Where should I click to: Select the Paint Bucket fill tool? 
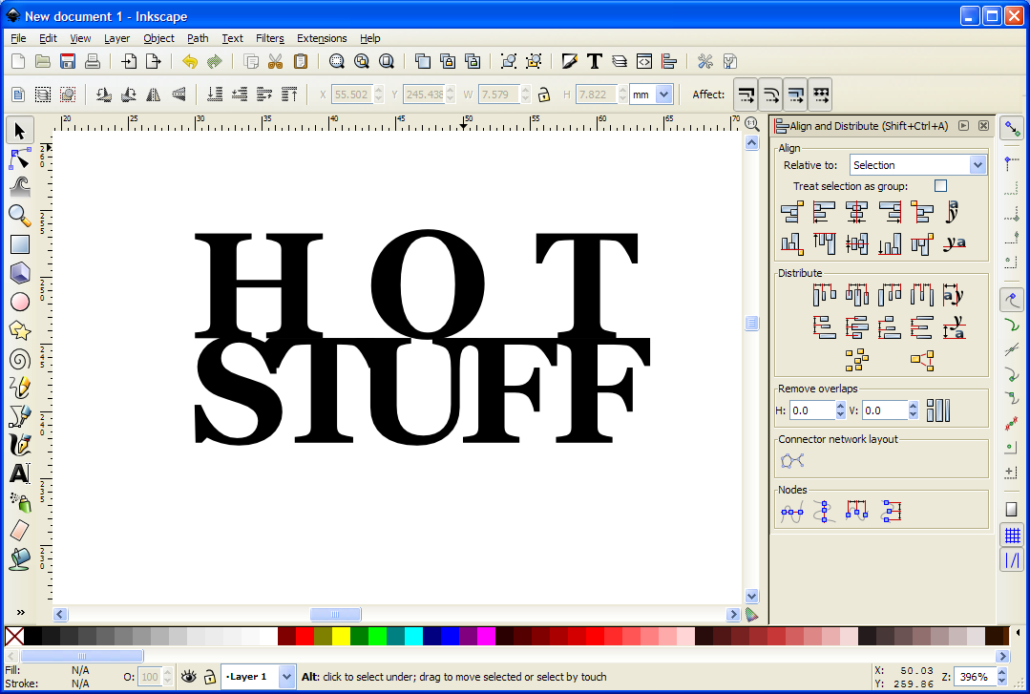tap(20, 559)
